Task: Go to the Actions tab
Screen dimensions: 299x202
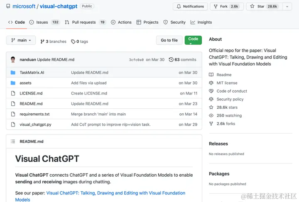Action: pyautogui.click(x=121, y=22)
